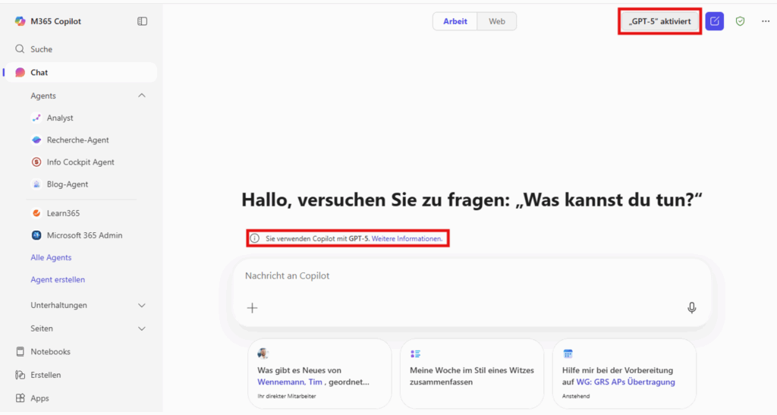
Task: Click the Unterhaltungen label
Action: [58, 306]
